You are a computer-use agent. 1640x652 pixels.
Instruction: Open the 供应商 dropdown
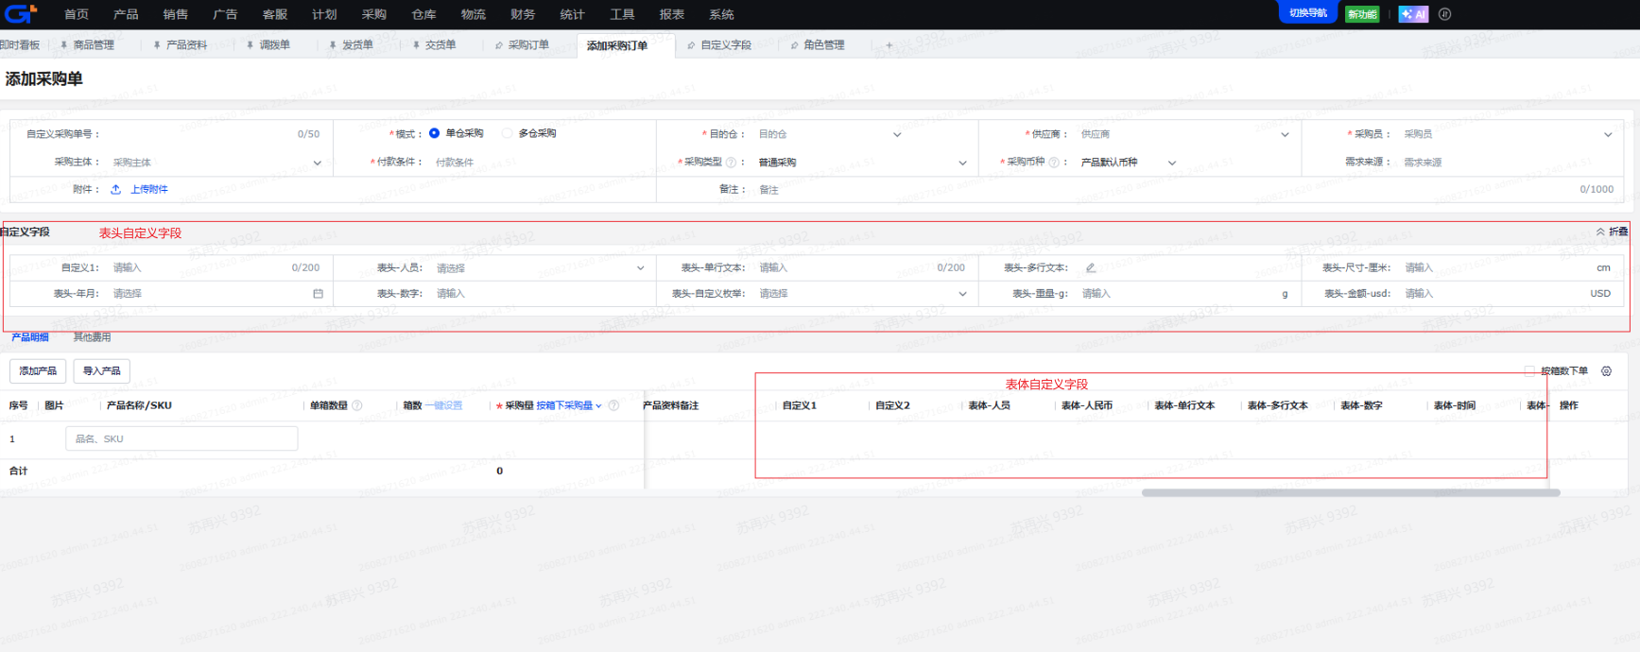pos(1184,134)
